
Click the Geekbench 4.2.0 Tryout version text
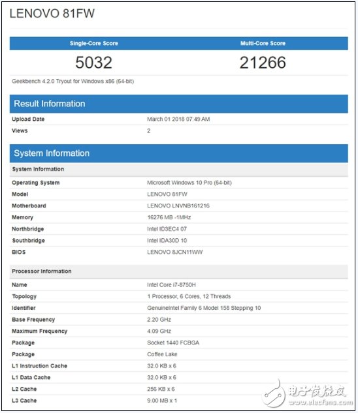click(x=73, y=81)
